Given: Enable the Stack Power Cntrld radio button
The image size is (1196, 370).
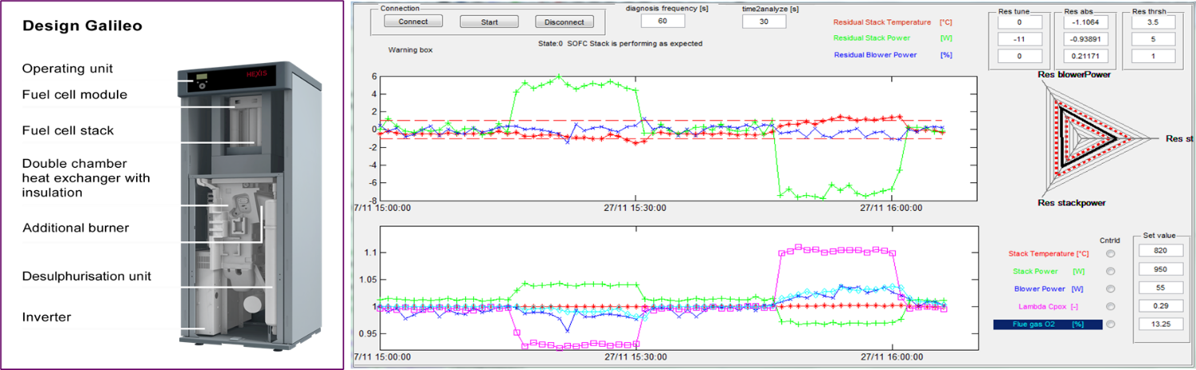Looking at the screenshot, I should point(1110,271).
